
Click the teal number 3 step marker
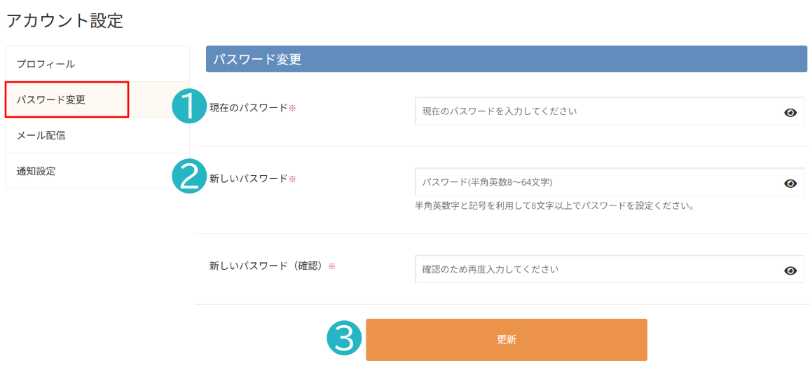(x=345, y=339)
